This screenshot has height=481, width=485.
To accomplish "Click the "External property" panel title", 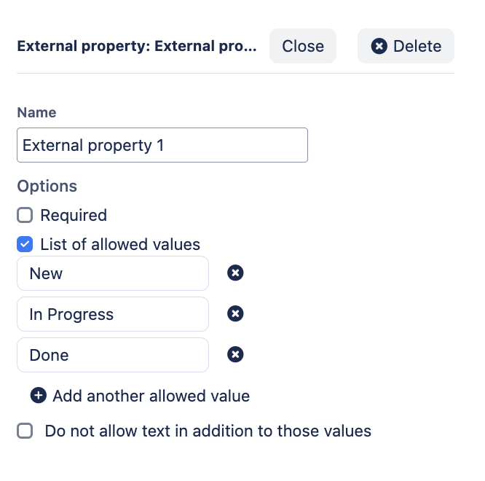I will (x=137, y=46).
